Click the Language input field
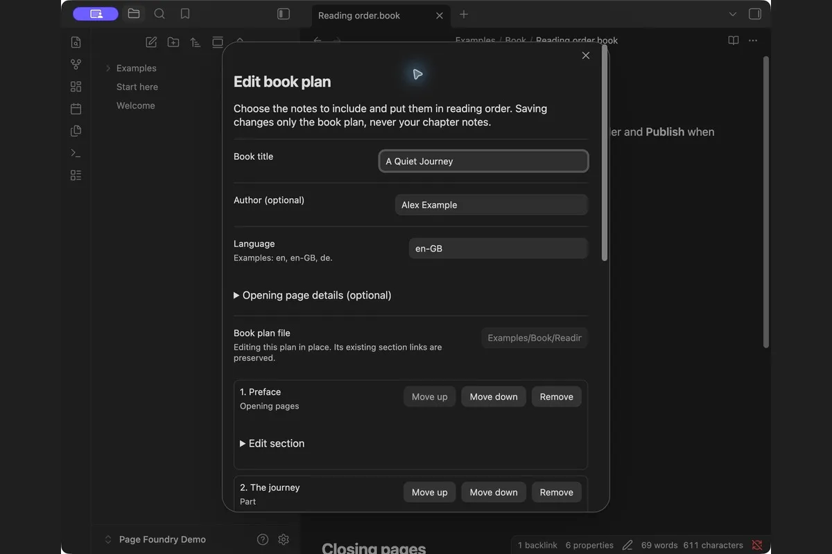The width and height of the screenshot is (832, 554). coord(499,249)
